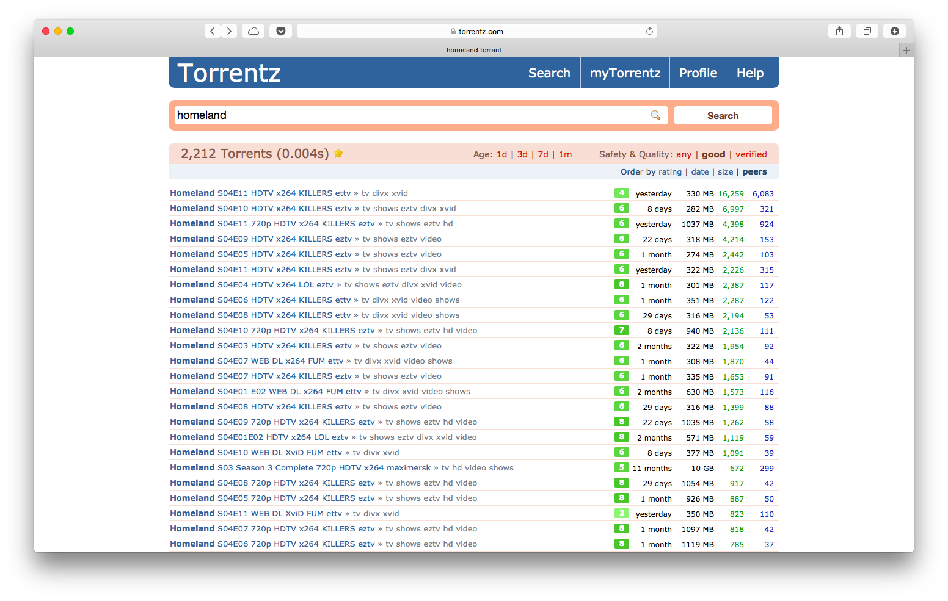Open Homeland S04E01E02 HDTV x264 LOL eztv

pyautogui.click(x=259, y=437)
